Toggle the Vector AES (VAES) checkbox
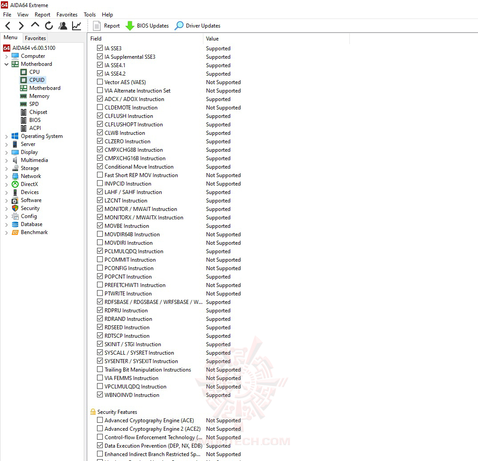The width and height of the screenshot is (478, 461). click(100, 82)
